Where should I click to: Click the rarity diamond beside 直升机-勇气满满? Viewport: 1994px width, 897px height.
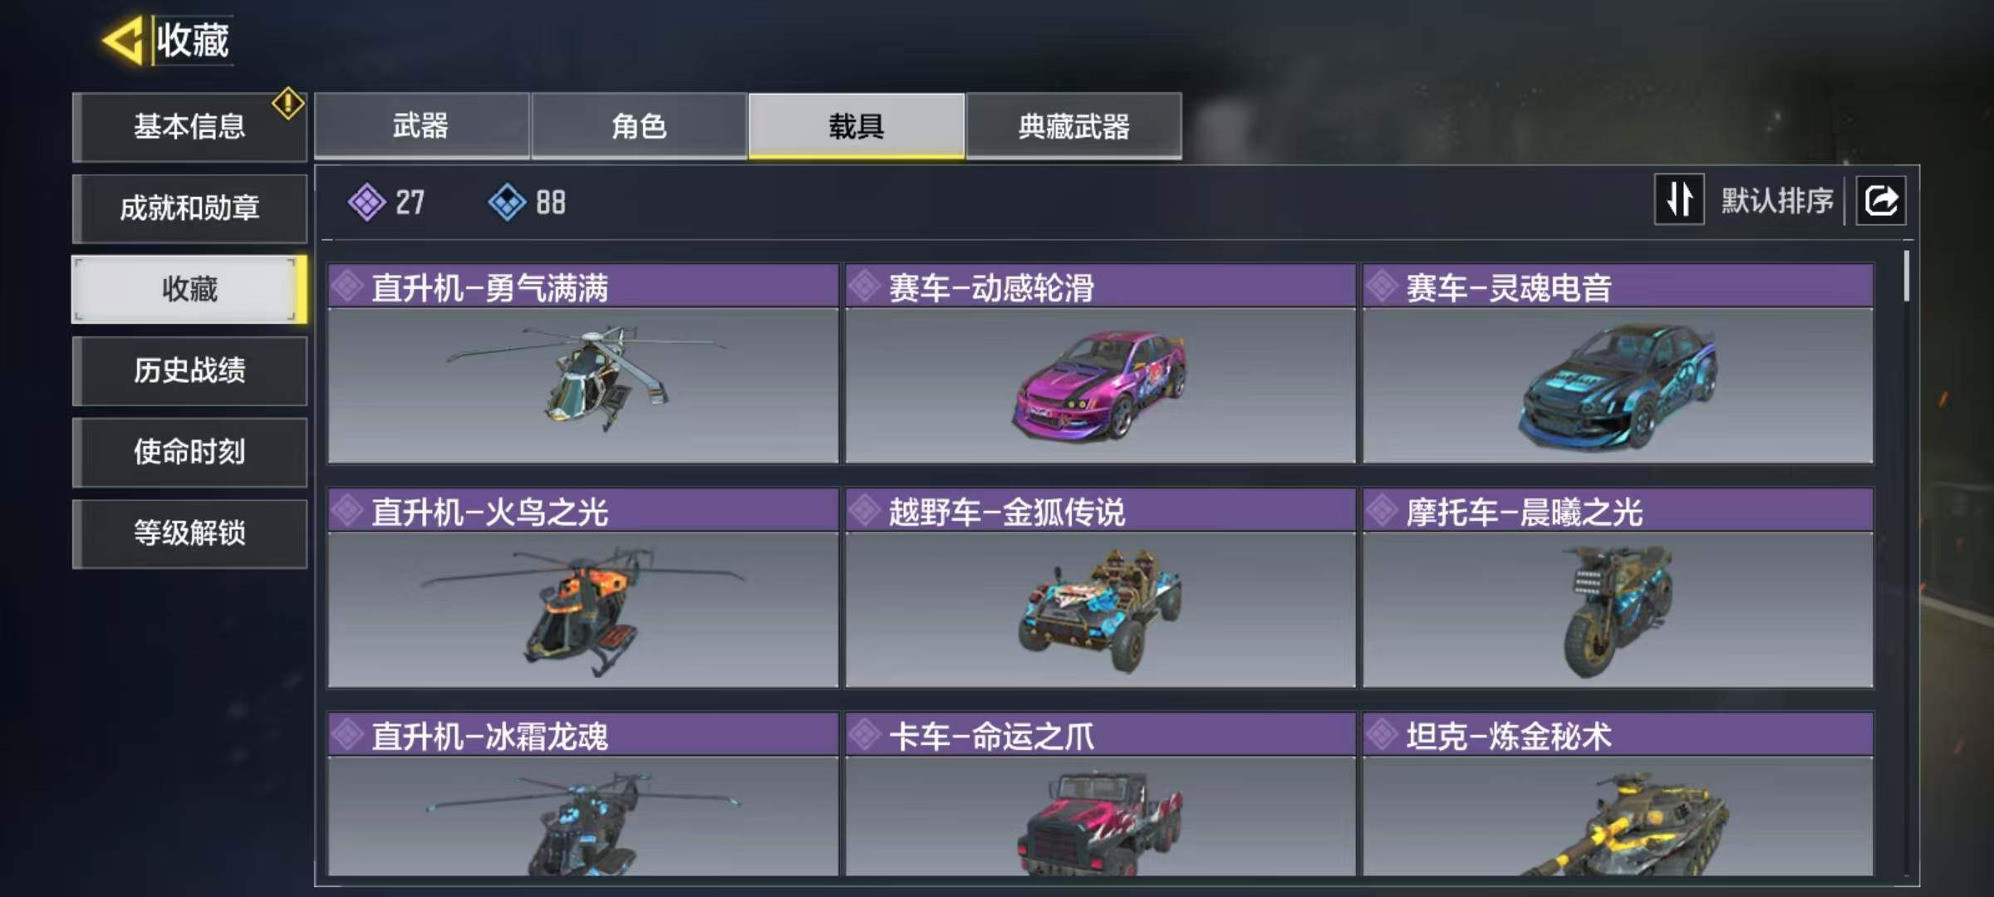[x=347, y=287]
